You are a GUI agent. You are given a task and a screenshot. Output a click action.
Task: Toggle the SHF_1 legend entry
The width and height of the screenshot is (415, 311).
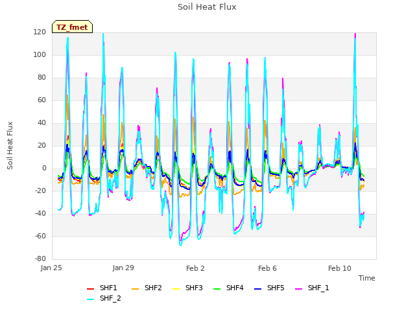313,288
